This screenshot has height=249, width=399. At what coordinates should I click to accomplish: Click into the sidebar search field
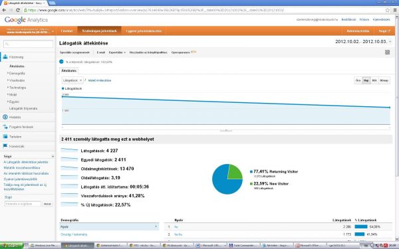click(x=28, y=44)
